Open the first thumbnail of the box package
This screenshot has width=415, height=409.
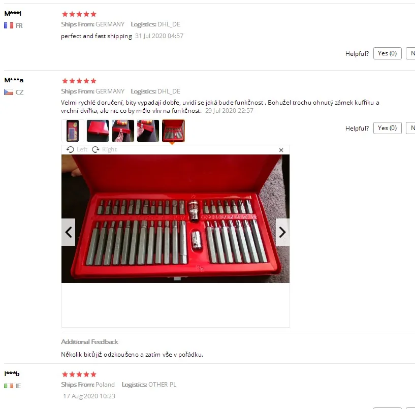pos(73,131)
